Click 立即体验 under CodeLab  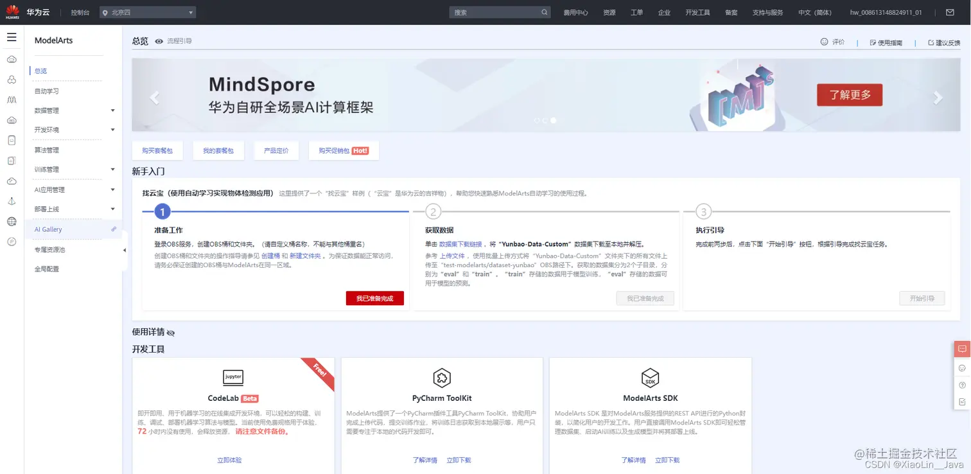229,460
